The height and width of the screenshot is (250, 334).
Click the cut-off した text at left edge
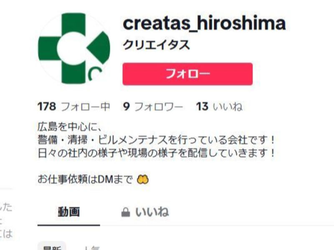6,207
